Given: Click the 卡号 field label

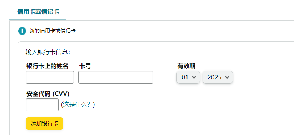Looking at the screenshot, I should click(85, 66).
